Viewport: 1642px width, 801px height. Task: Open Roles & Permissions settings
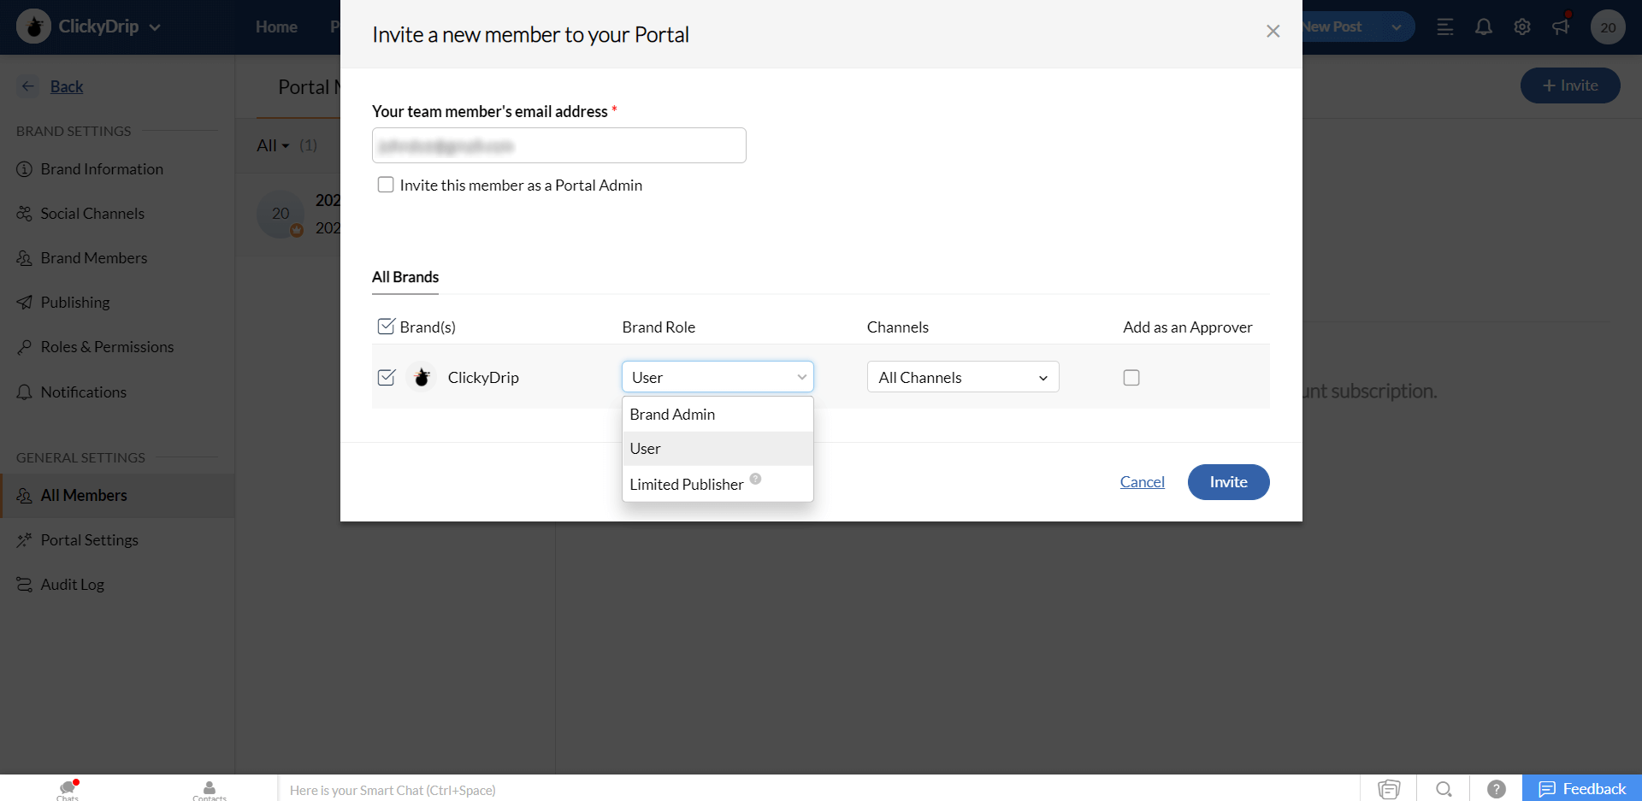[107, 347]
